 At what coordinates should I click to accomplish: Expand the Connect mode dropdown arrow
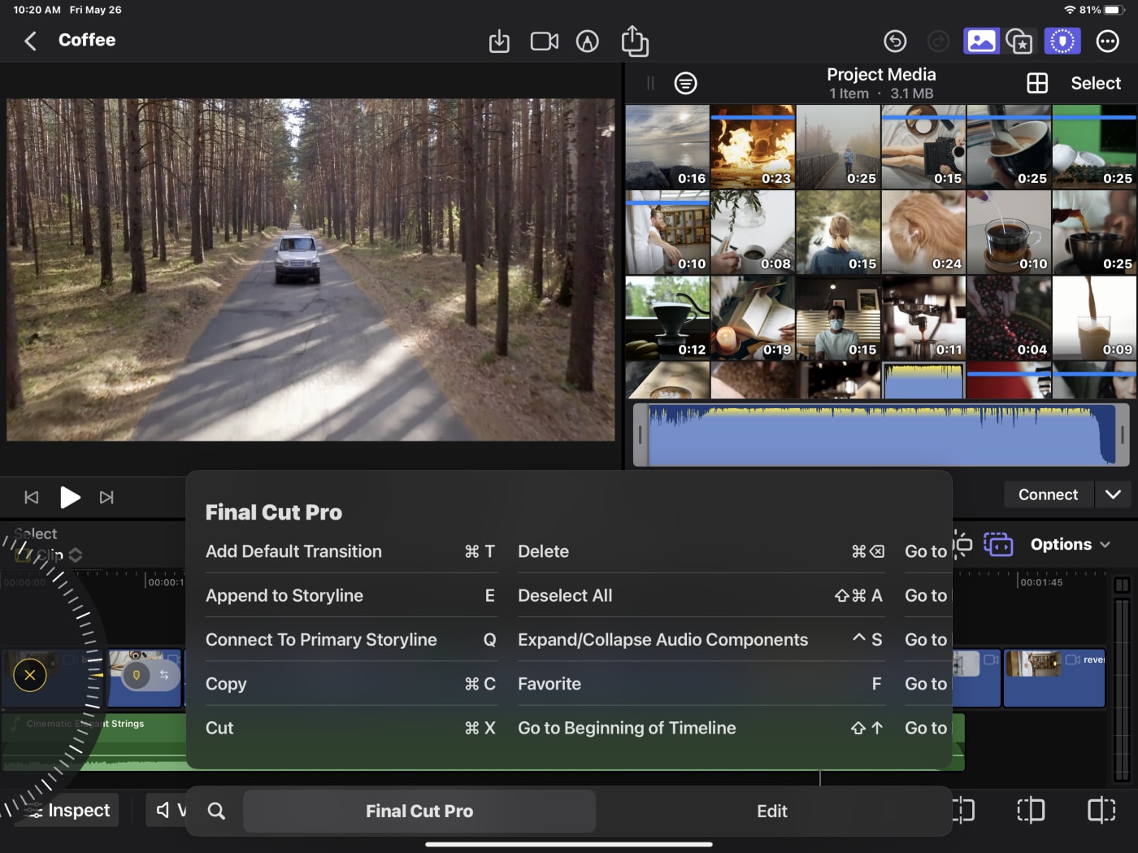click(1113, 494)
